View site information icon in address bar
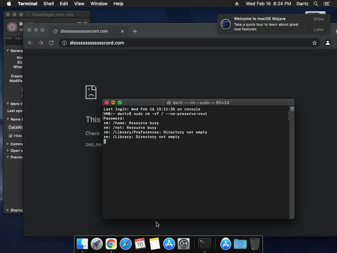The image size is (337, 253). click(64, 43)
